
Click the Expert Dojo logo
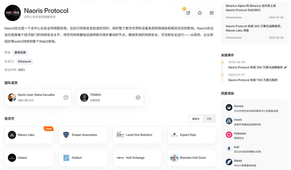(174, 135)
